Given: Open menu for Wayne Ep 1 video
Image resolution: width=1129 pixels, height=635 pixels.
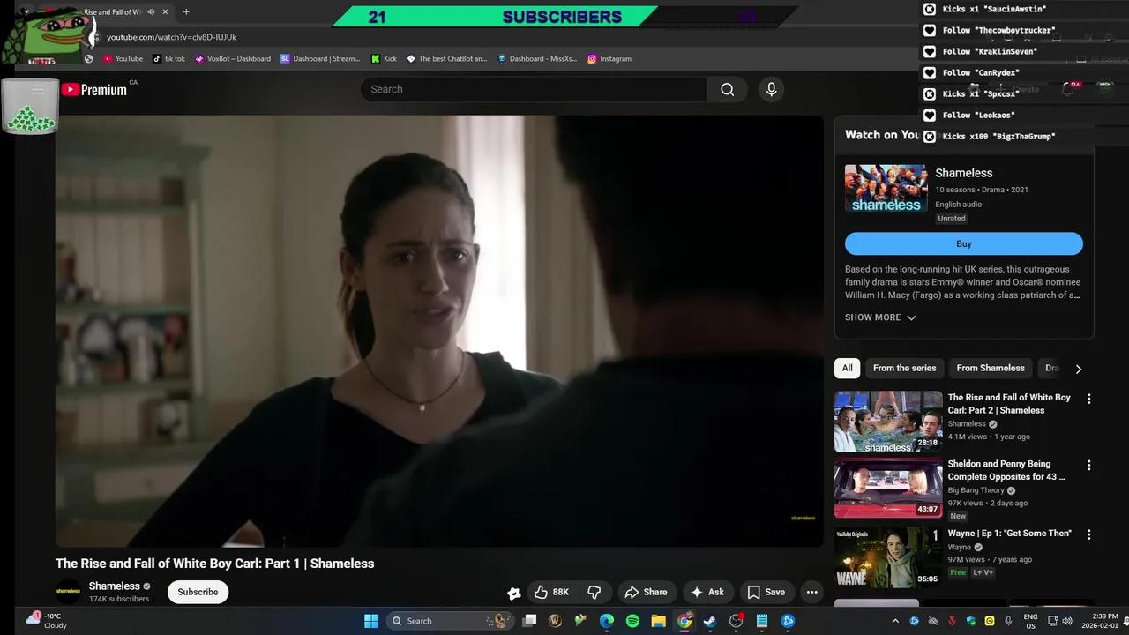Looking at the screenshot, I should coord(1089,534).
